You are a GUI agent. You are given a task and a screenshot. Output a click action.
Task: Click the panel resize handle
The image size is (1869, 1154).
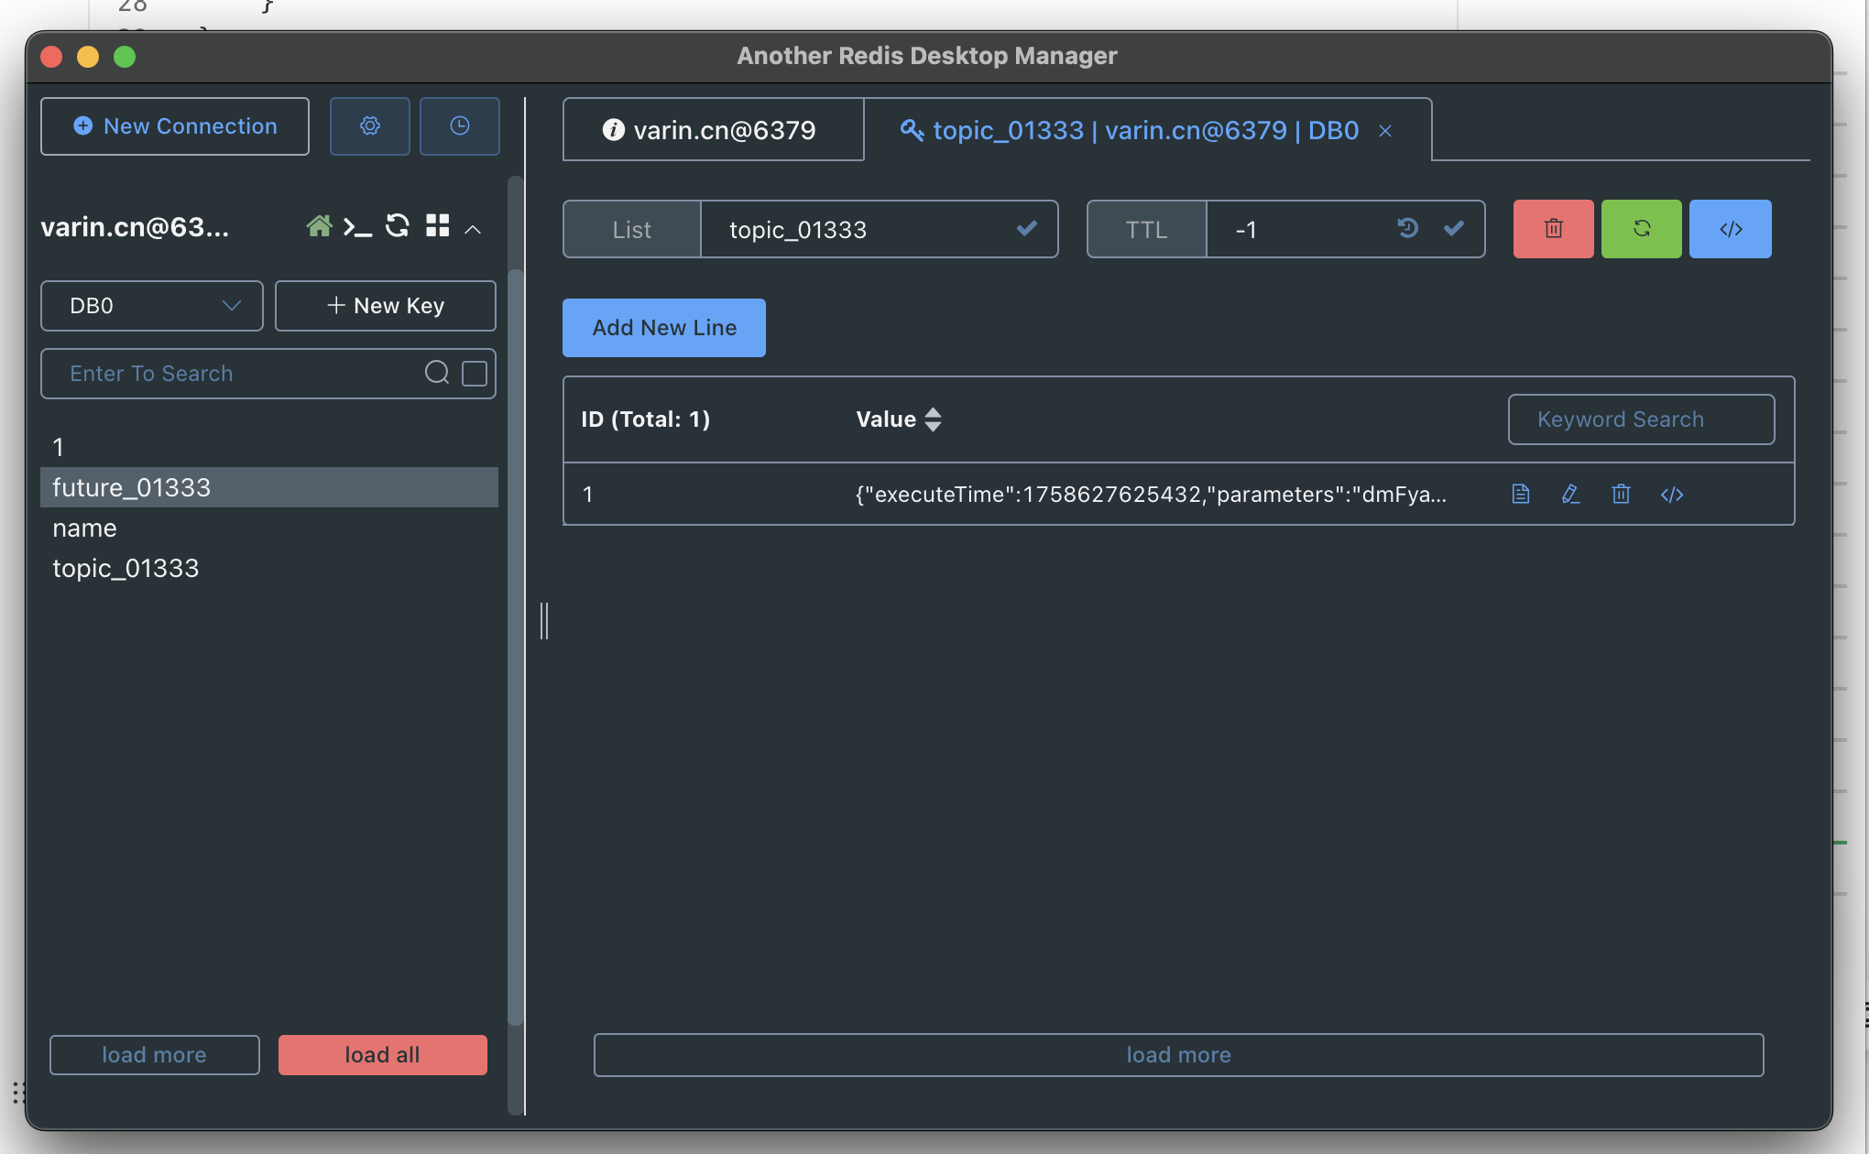point(544,621)
